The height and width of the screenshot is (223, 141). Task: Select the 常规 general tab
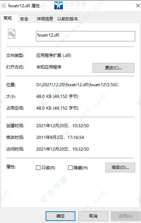tap(8, 18)
